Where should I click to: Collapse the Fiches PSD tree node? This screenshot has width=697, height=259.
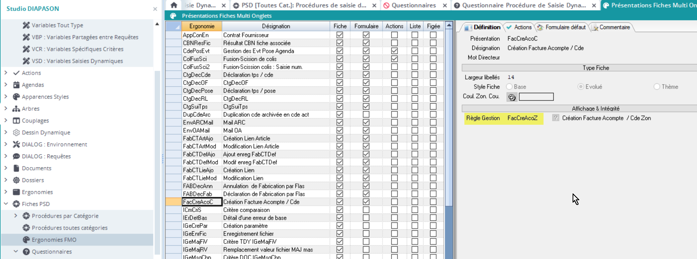[x=6, y=204]
